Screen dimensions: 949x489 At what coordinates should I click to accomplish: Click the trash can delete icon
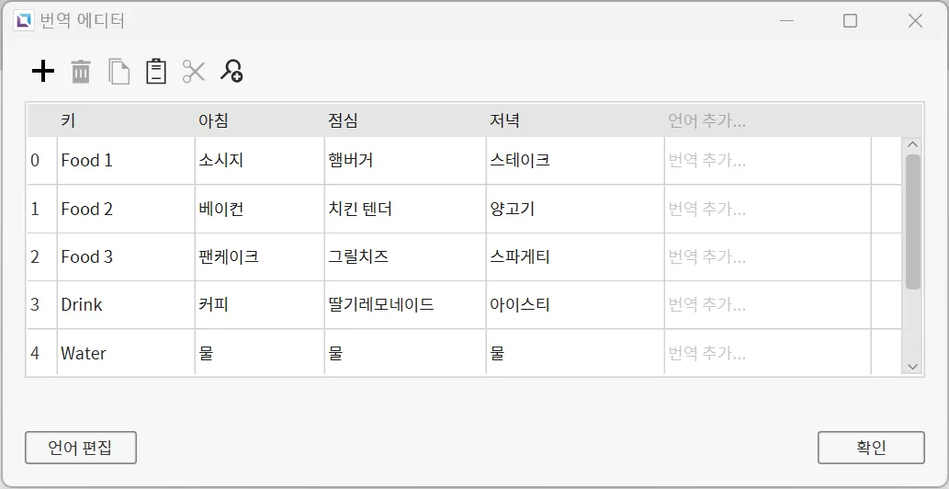coord(81,72)
